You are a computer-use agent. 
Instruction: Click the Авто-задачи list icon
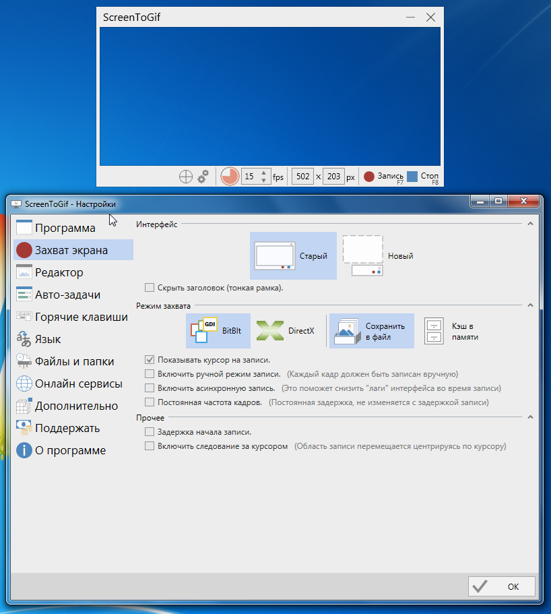click(x=24, y=294)
